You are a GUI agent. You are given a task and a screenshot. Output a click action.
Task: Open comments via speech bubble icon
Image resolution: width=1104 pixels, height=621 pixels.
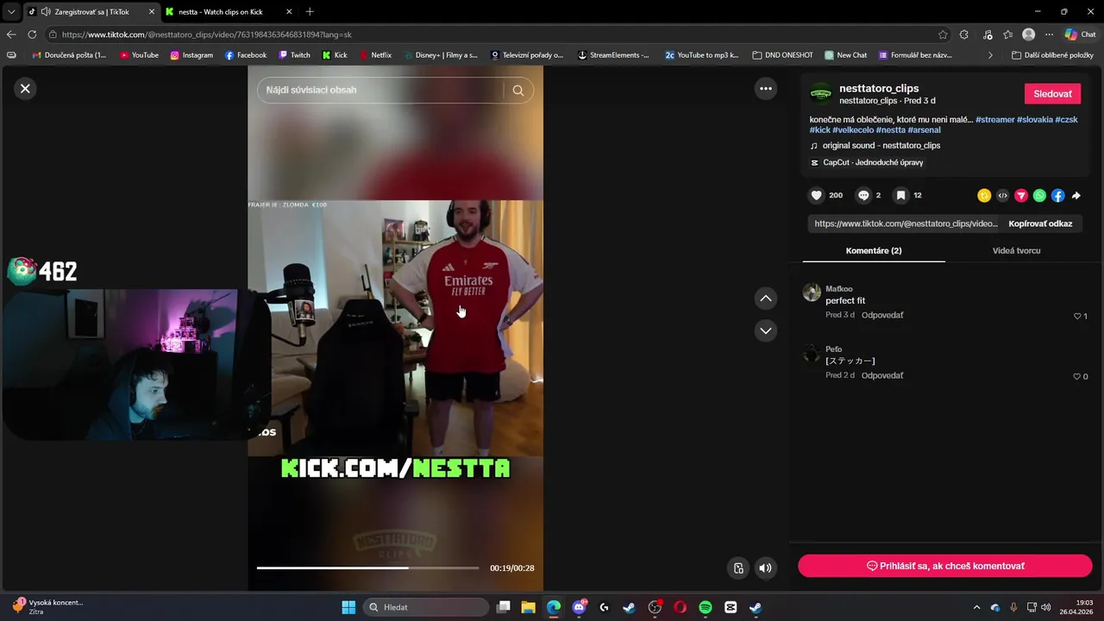(x=863, y=196)
